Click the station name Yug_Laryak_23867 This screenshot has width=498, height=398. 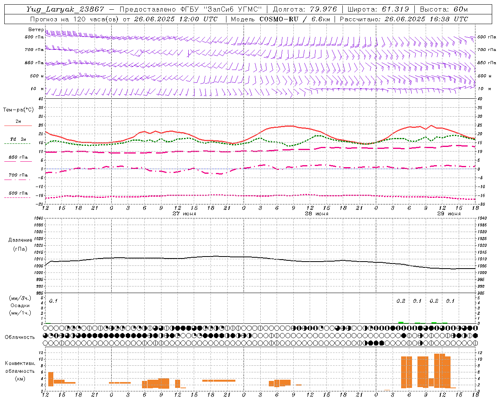65,9
